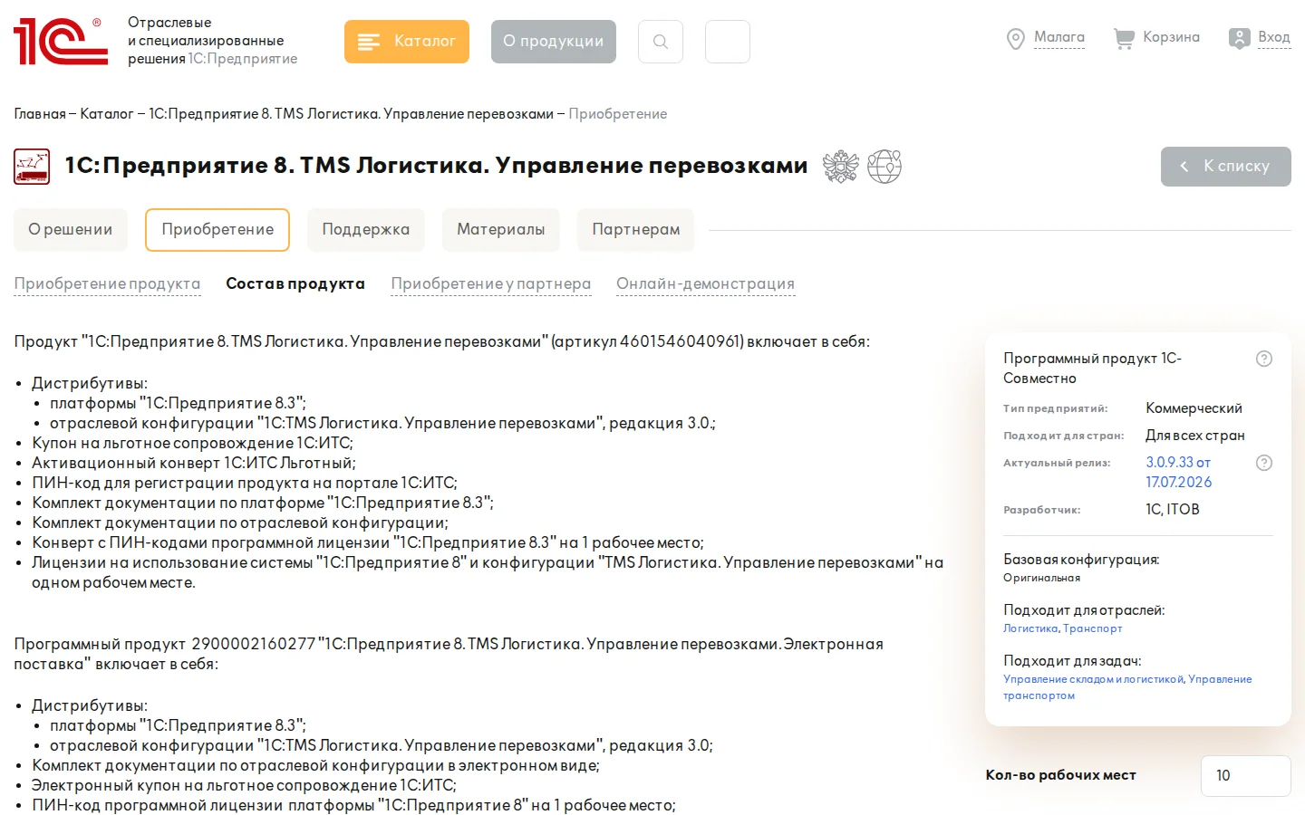
Task: Open TMS Логистика breadcrumb link
Action: tap(351, 114)
